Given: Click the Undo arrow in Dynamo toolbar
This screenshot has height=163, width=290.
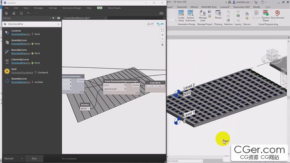Looking at the screenshot, I should tap(28, 13).
